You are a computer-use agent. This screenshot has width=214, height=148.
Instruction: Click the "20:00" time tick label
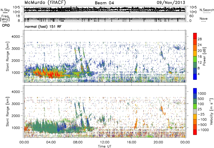(x=158, y=142)
